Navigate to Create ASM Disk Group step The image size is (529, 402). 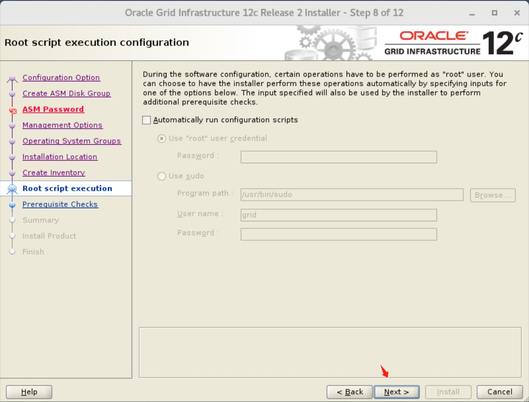pyautogui.click(x=66, y=94)
